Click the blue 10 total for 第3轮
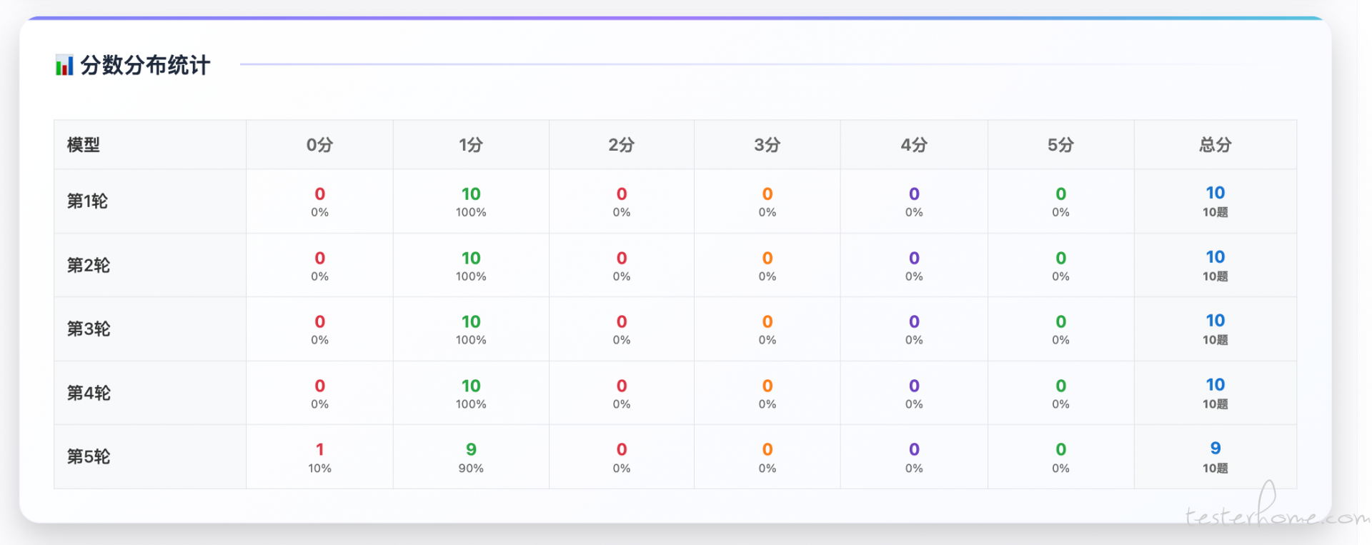 pyautogui.click(x=1215, y=321)
